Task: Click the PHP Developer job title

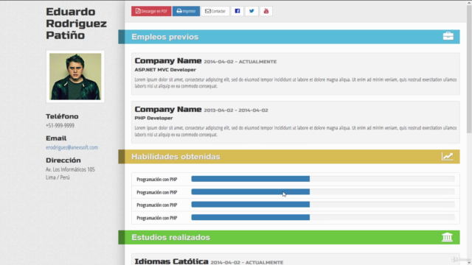Action: (x=154, y=118)
